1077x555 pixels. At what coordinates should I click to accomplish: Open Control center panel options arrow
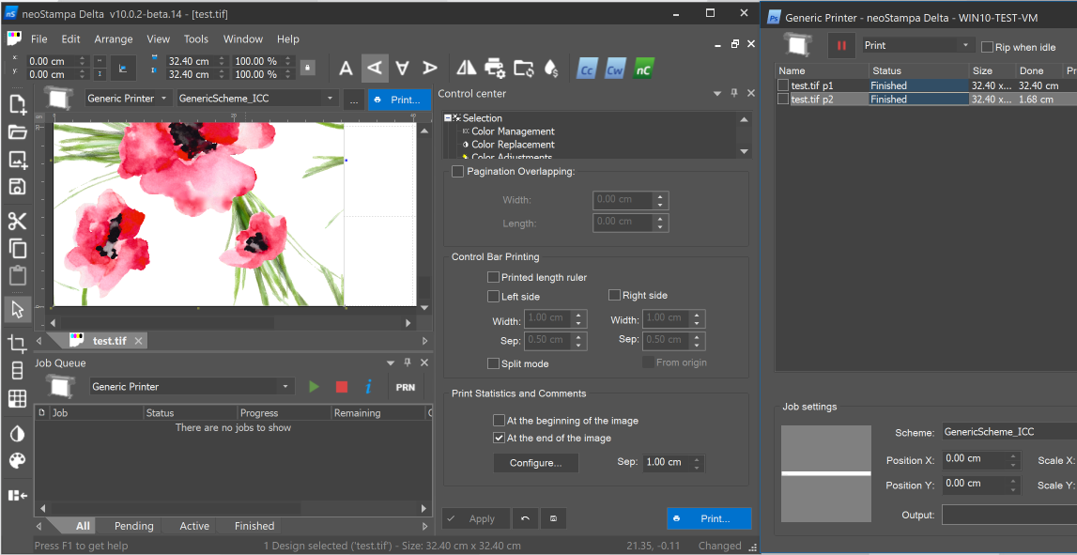click(x=717, y=94)
